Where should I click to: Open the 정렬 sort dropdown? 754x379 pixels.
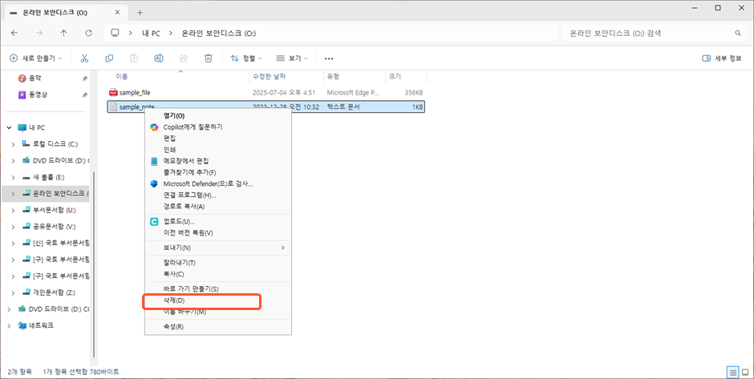(x=246, y=58)
